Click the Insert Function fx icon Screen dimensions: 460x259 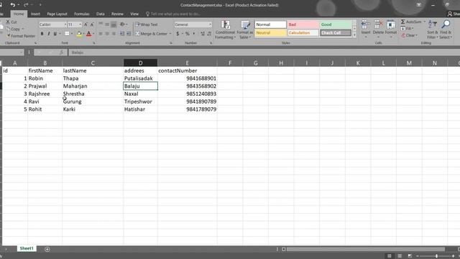tap(61, 53)
